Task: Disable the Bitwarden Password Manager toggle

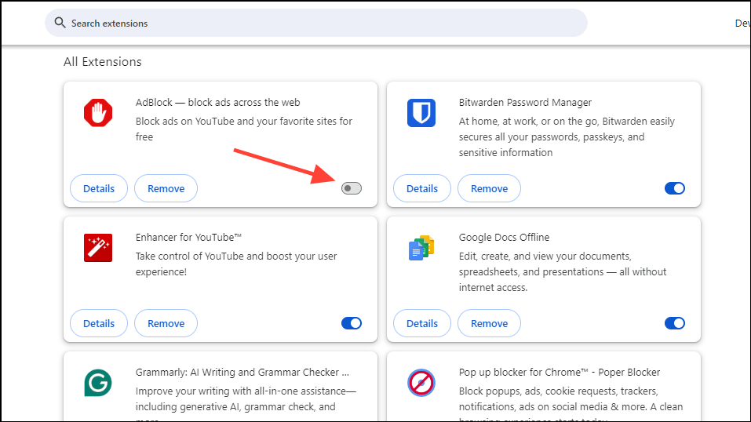Action: [675, 188]
